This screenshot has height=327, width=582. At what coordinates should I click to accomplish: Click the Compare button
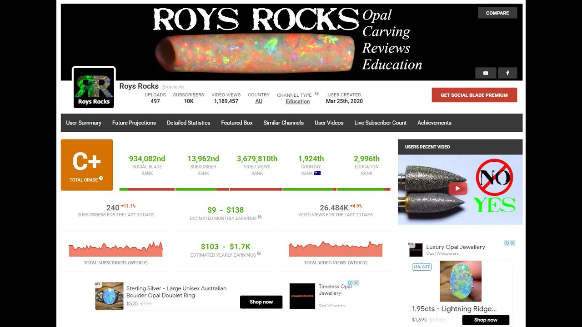[497, 13]
